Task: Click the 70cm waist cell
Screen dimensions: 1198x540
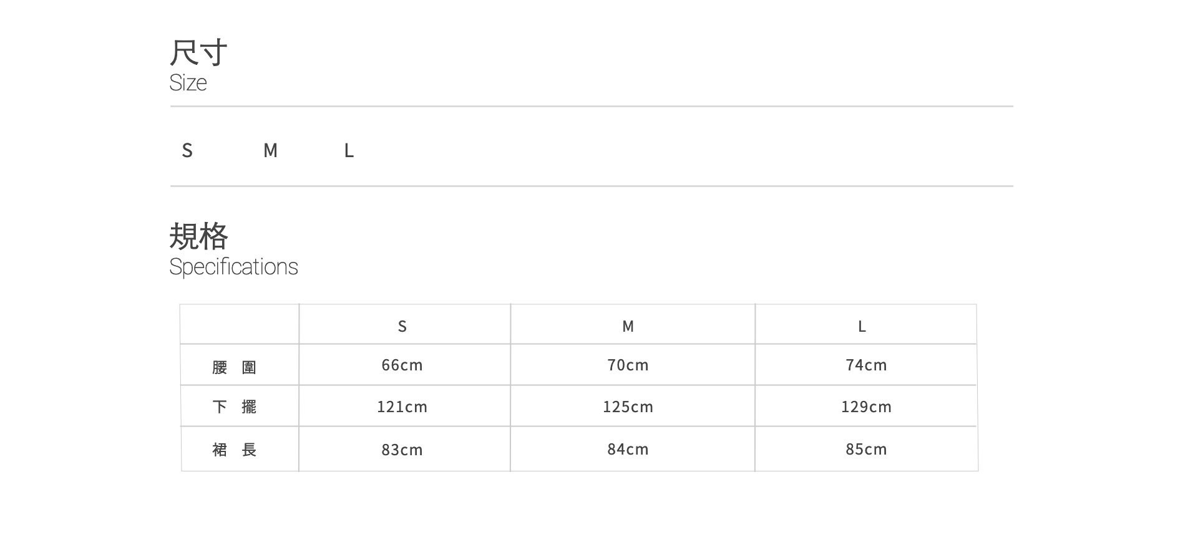Action: (628, 365)
